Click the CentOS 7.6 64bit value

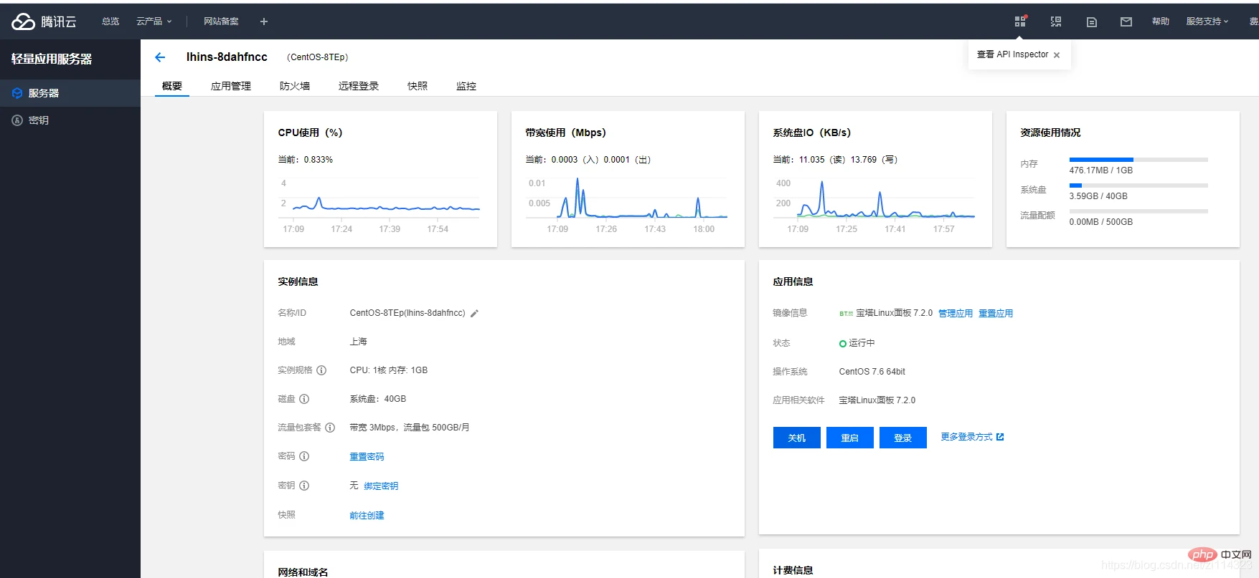coord(872,372)
